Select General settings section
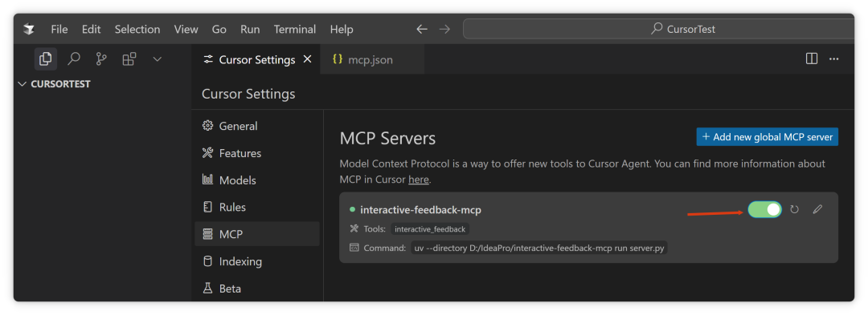 [x=257, y=126]
